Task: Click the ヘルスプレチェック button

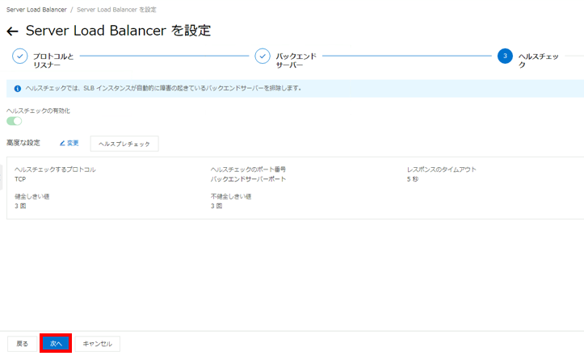Action: [x=124, y=144]
